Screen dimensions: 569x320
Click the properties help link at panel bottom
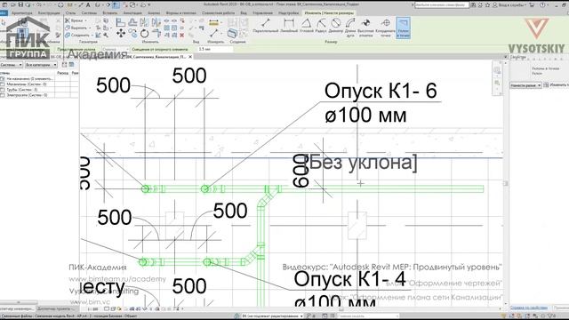(x=529, y=308)
